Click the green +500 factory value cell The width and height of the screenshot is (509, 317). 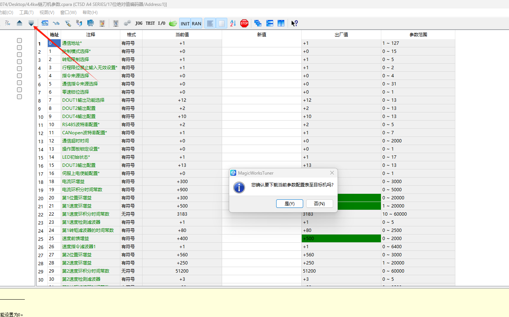point(341,238)
